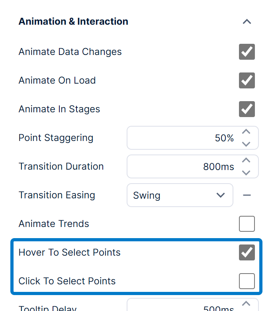Increase Point Staggering with up arrow
Viewport: 276px width, 311px height.
click(247, 132)
